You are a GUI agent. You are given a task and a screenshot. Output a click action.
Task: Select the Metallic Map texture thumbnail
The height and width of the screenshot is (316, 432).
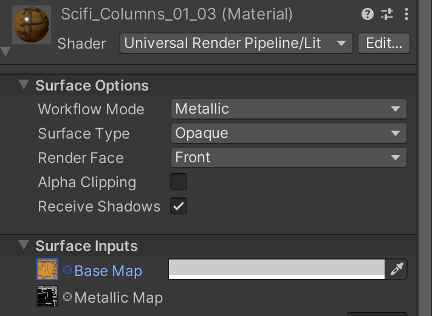[x=47, y=297]
